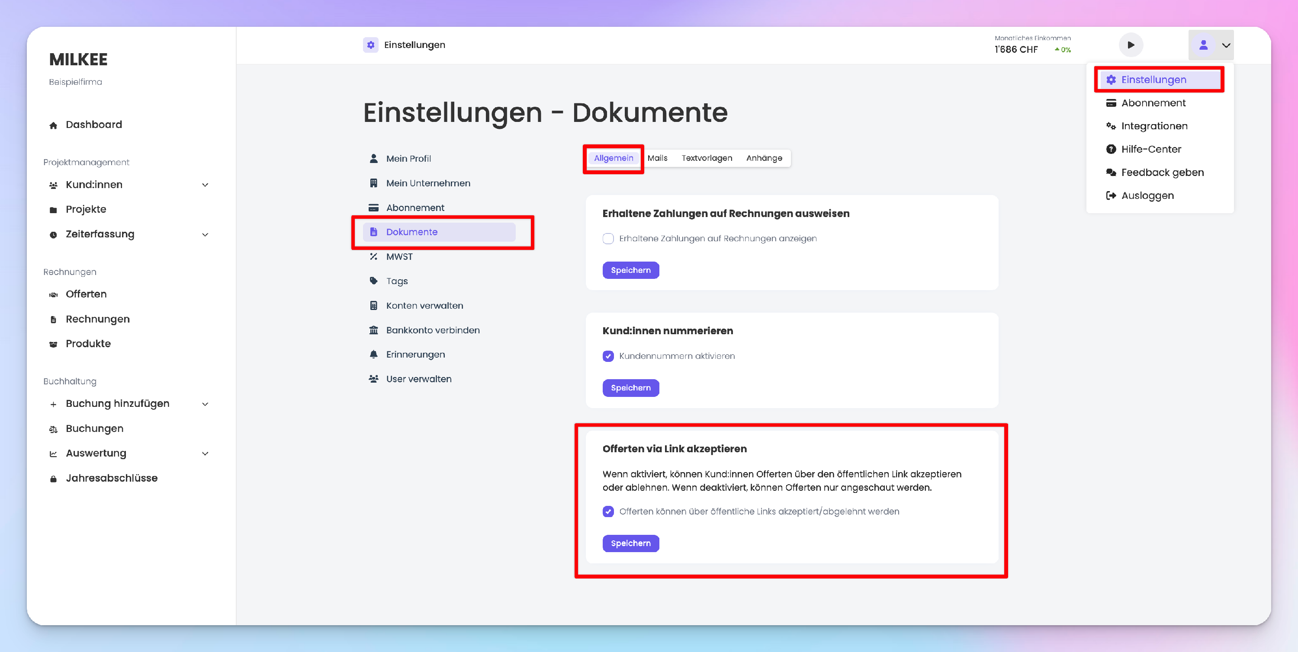Expand the Kund:innen sidebar chevron
The width and height of the screenshot is (1298, 652).
pyautogui.click(x=205, y=185)
